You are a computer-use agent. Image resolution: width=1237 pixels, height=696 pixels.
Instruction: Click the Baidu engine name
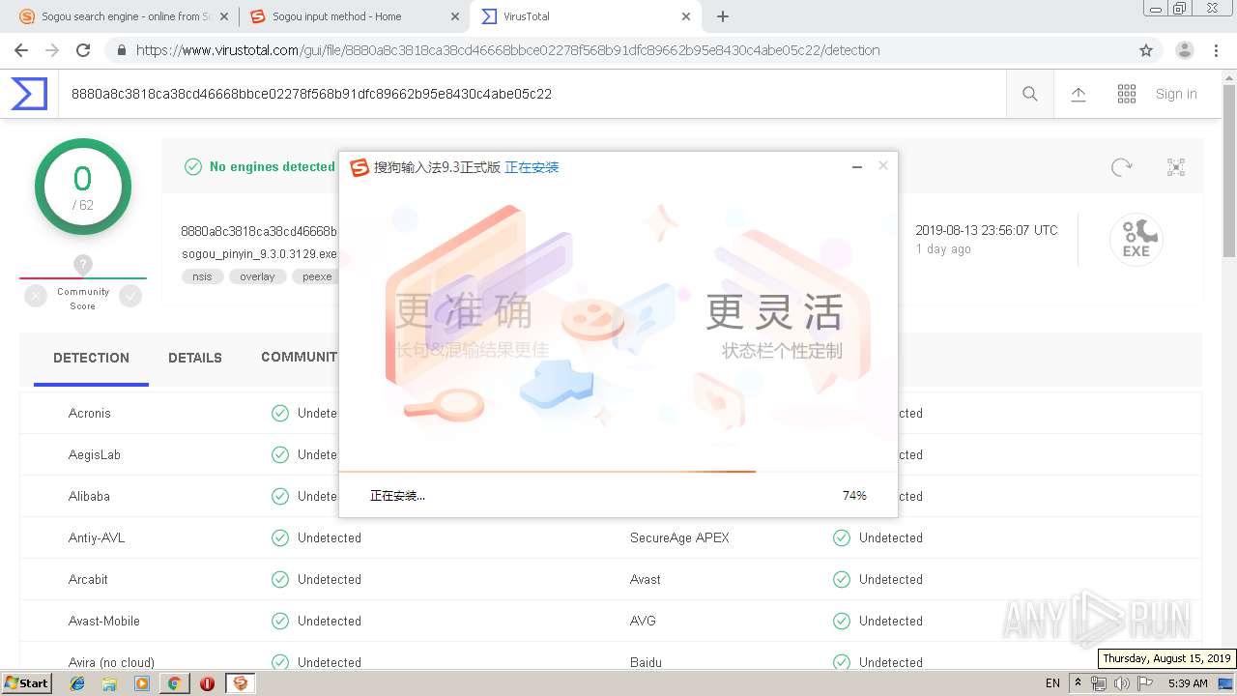pos(646,662)
